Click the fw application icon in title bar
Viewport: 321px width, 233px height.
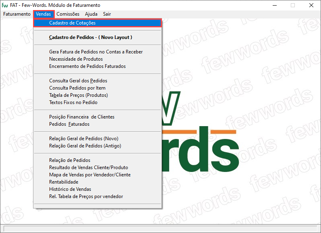(x=5, y=5)
